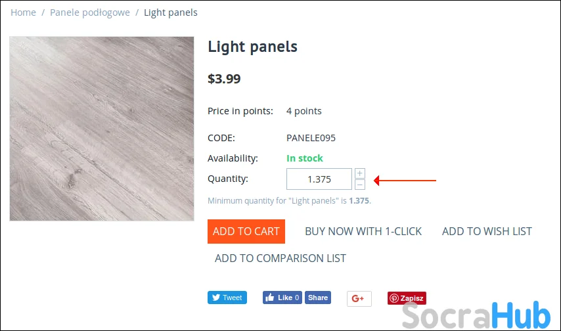561x331 pixels.
Task: Save product with Pinterest Zapisz button
Action: point(407,298)
